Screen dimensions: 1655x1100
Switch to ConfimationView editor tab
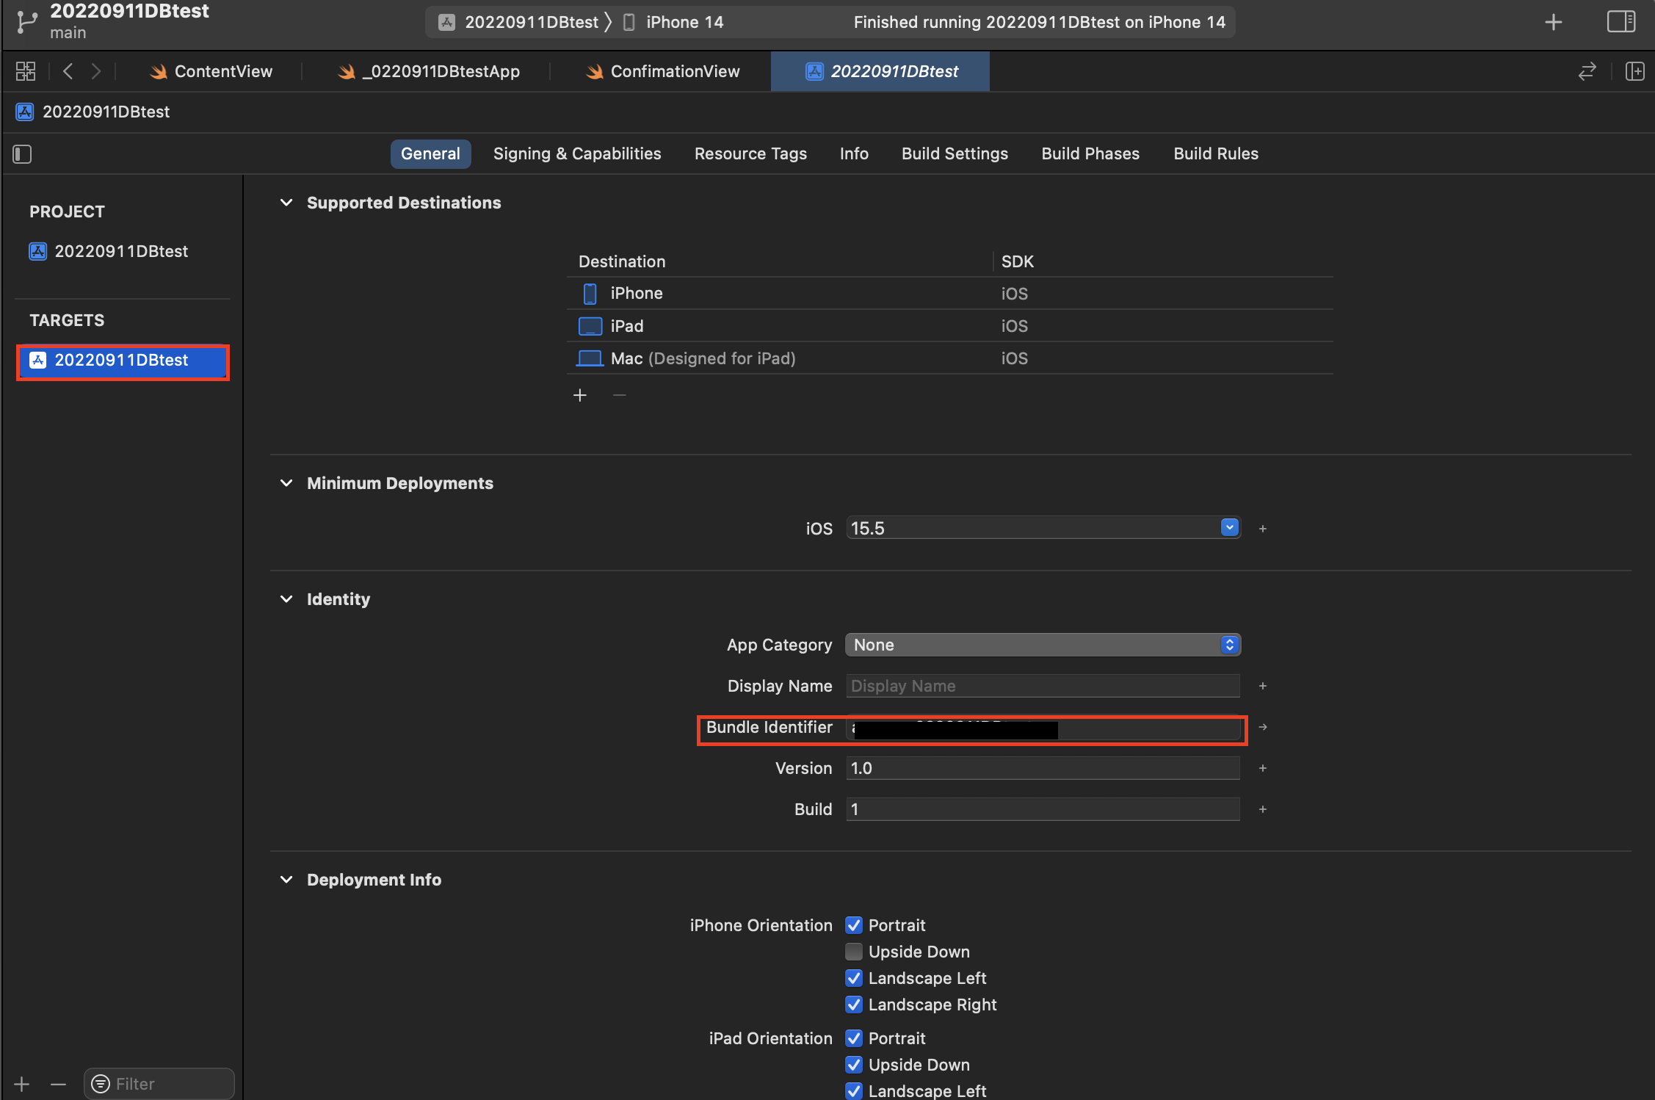tap(664, 71)
